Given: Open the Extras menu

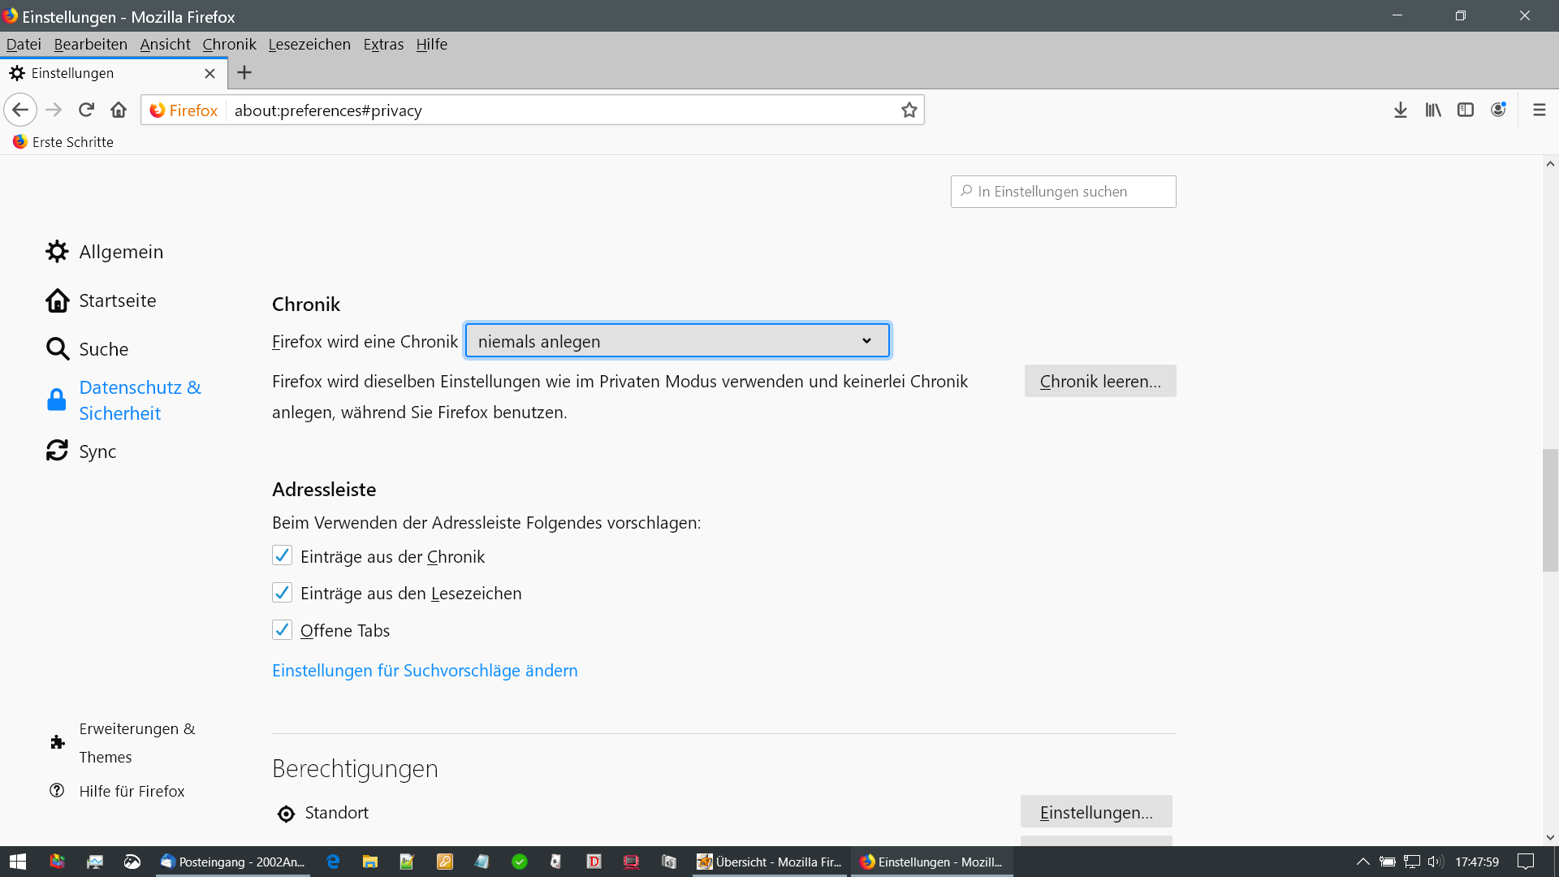Looking at the screenshot, I should click(x=383, y=45).
